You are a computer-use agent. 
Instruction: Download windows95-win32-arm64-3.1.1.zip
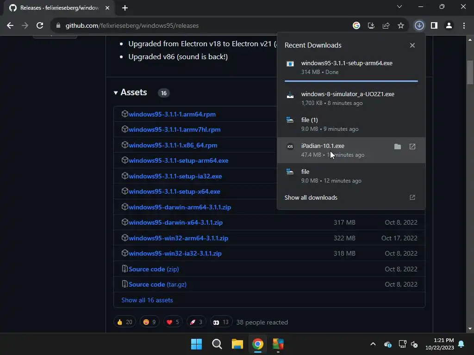pos(178,238)
